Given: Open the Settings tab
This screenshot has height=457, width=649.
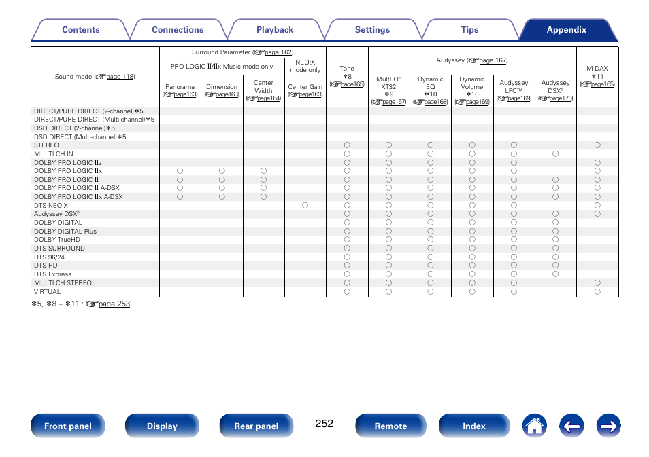Looking at the screenshot, I should coord(372,30).
